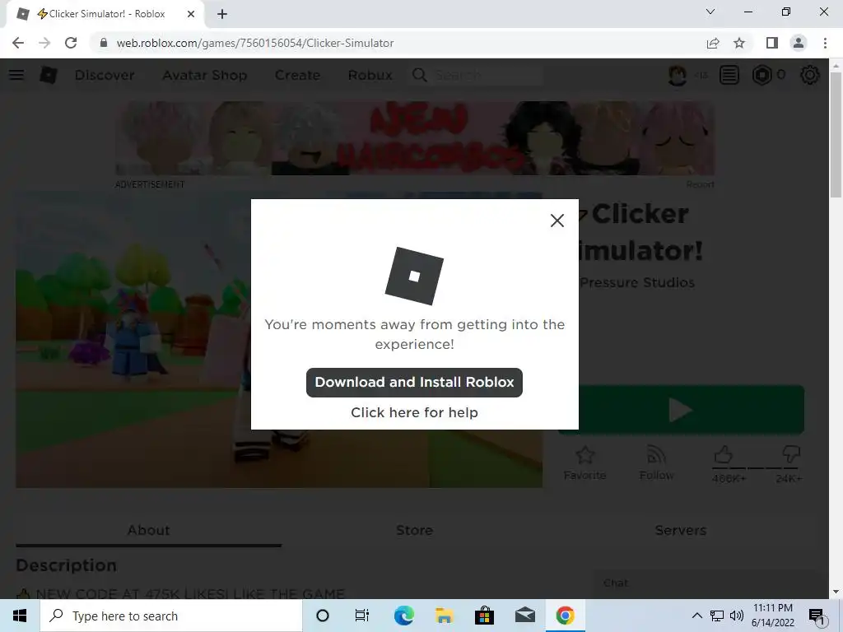The image size is (843, 632).
Task: Favorite the game with star icon
Action: (x=585, y=455)
